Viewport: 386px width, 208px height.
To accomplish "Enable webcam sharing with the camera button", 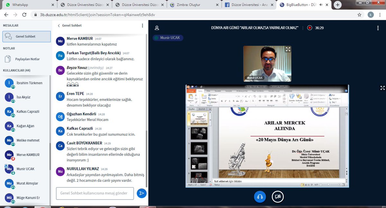I will tap(278, 197).
